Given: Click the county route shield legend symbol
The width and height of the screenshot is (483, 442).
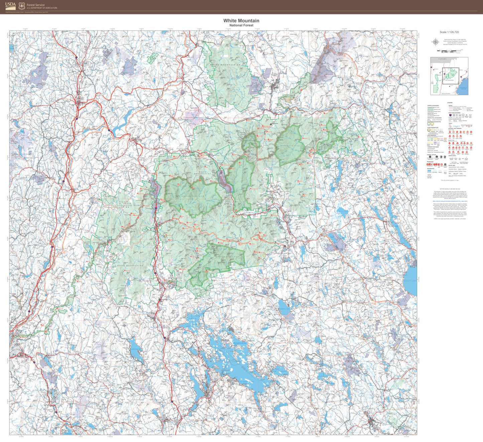Looking at the screenshot, I should click(x=460, y=115).
